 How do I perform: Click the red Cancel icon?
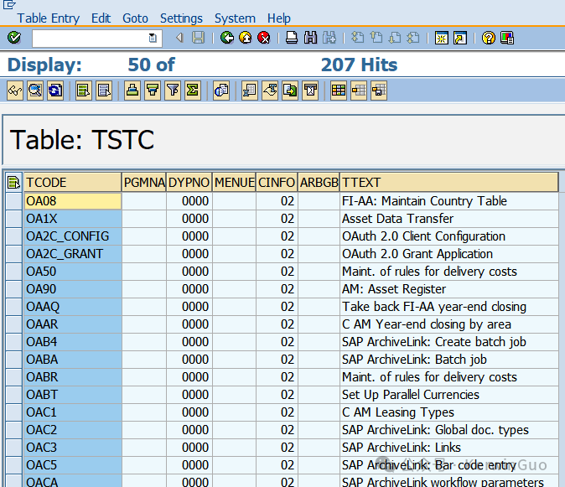pyautogui.click(x=264, y=38)
